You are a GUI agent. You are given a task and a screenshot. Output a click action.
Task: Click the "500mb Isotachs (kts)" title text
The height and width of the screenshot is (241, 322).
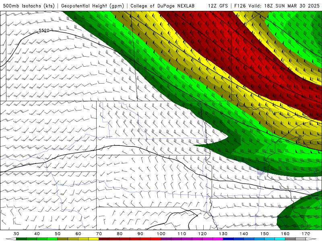tap(29, 6)
